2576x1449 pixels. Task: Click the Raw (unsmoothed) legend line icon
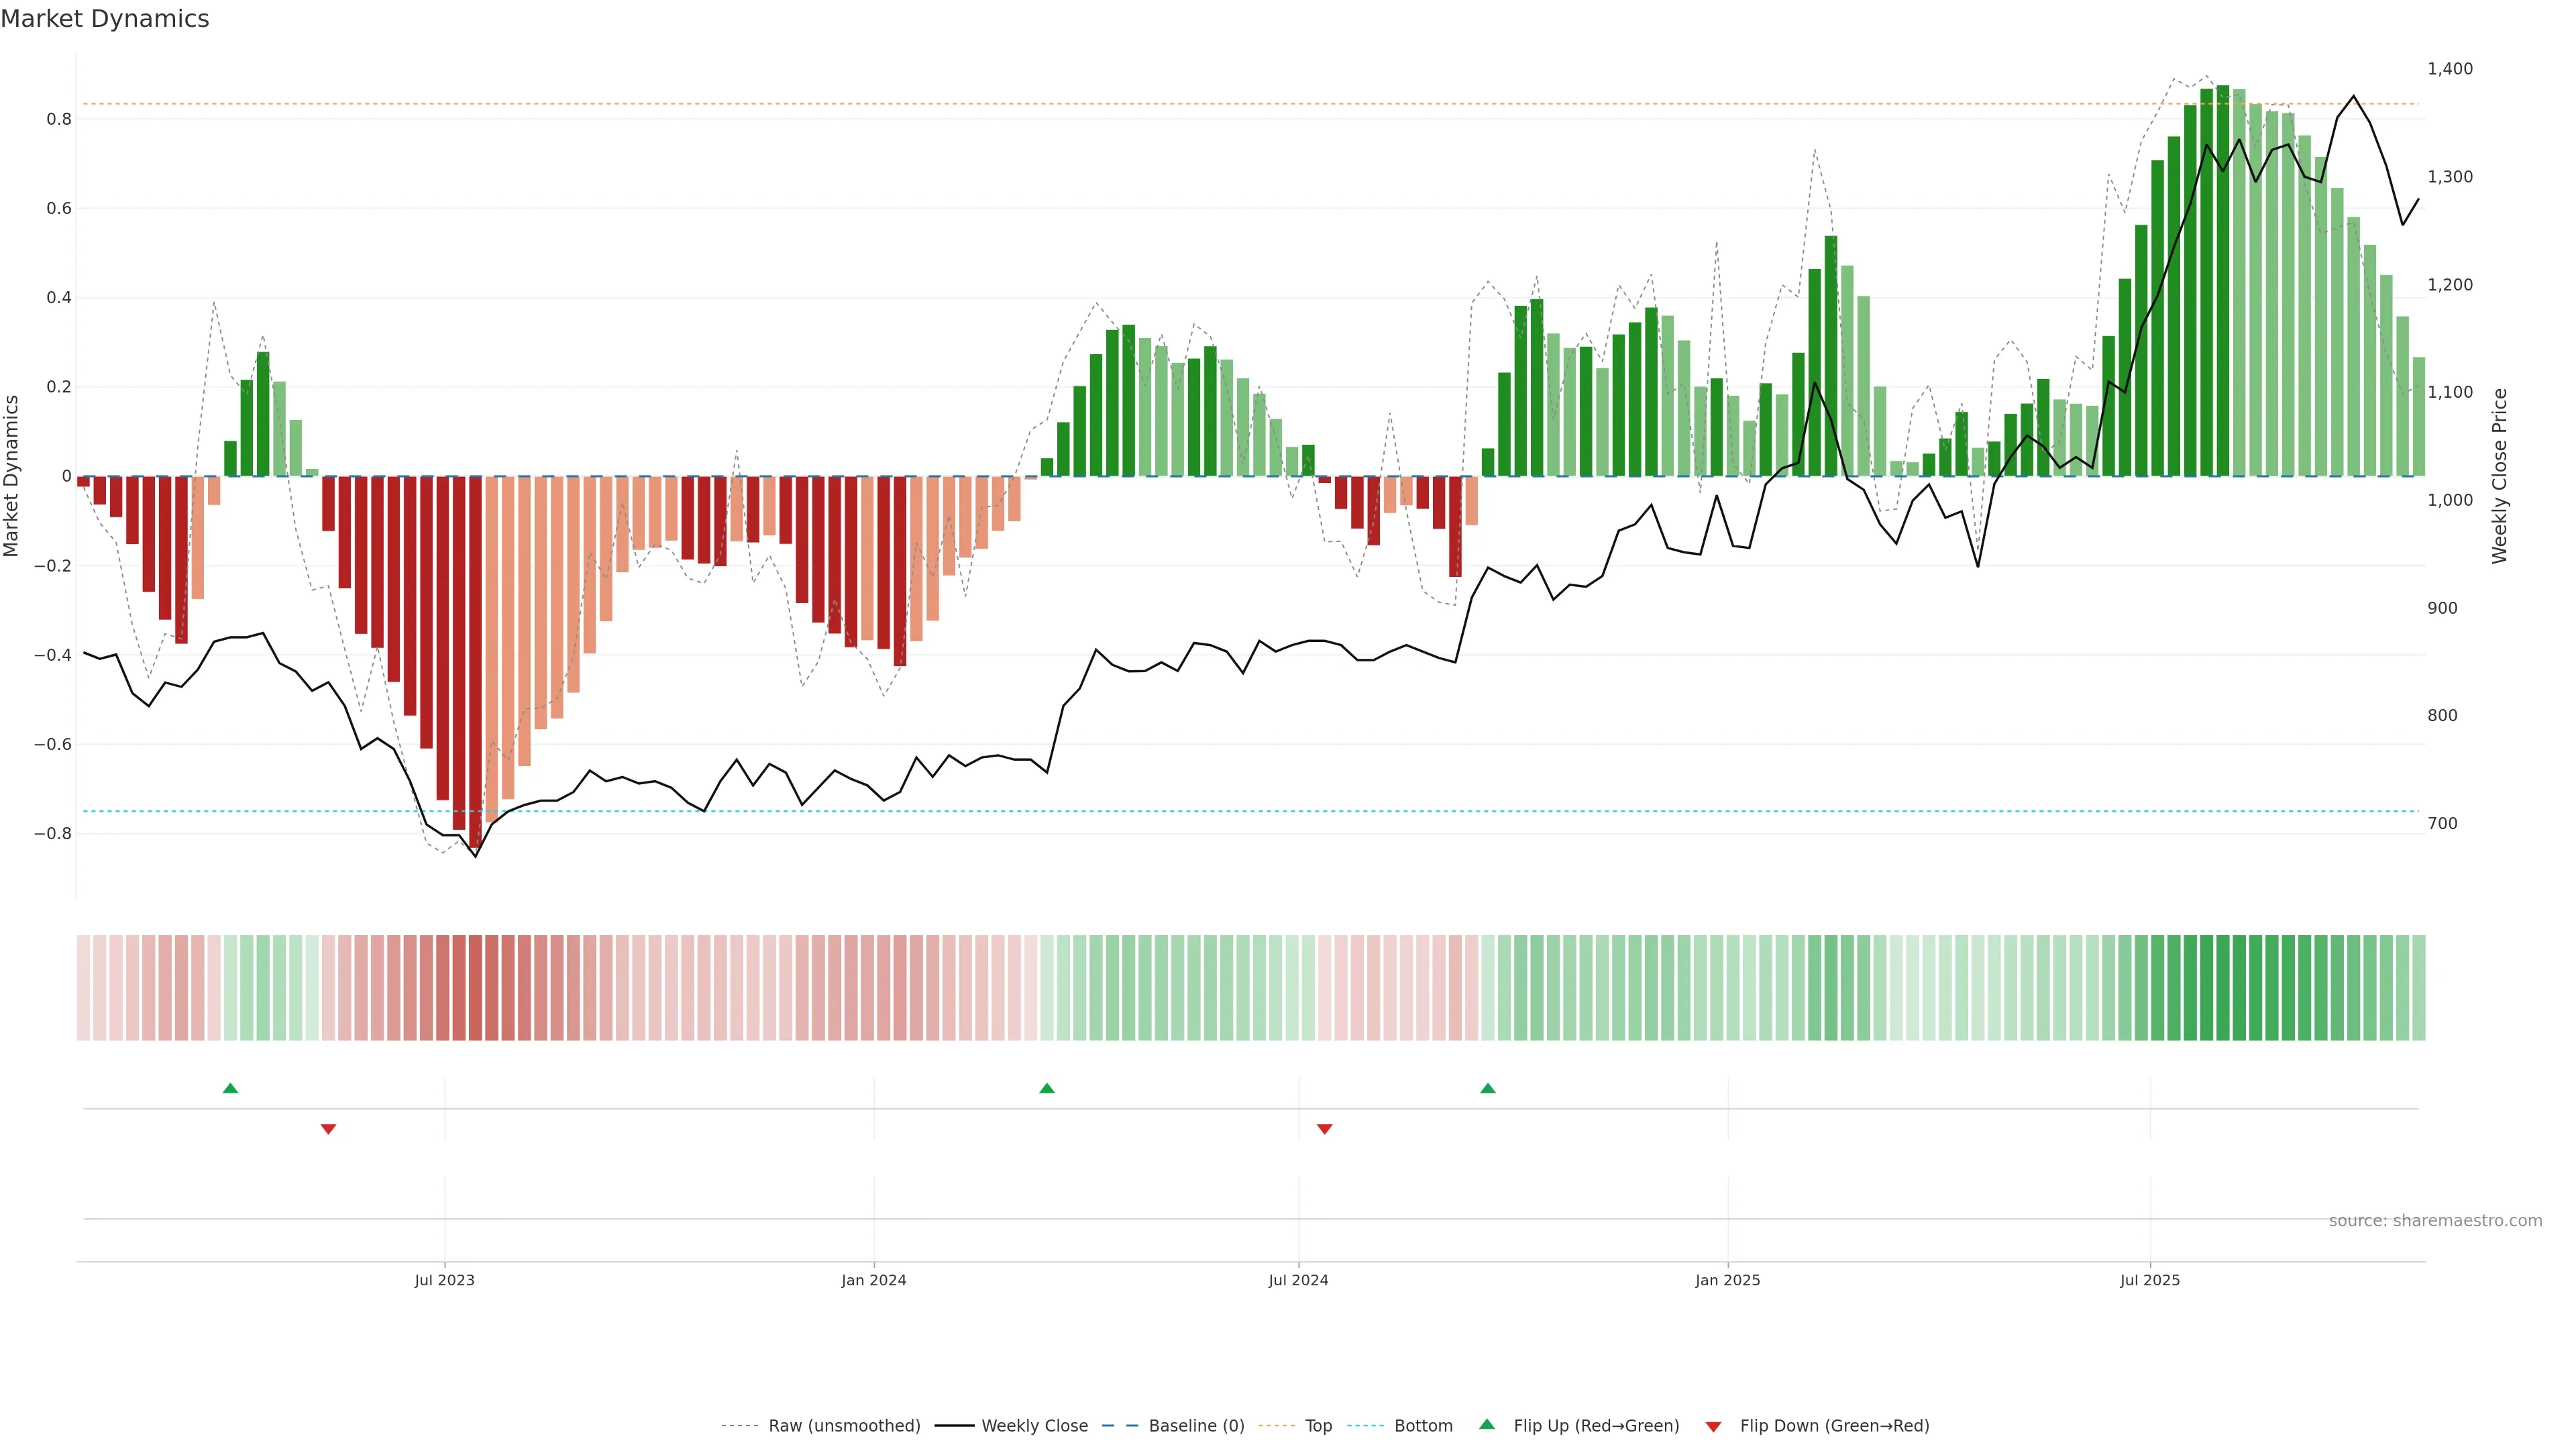[x=739, y=1426]
